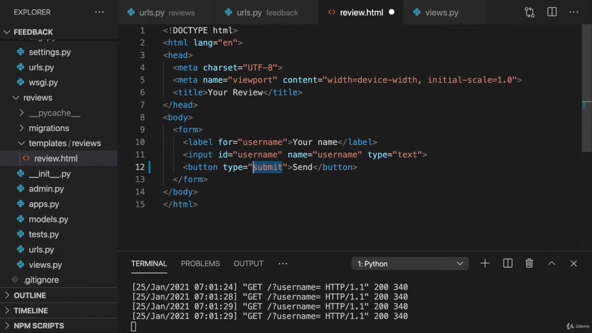Open the terminal selector dropdown '1: Python'
The width and height of the screenshot is (592, 333).
410,264
